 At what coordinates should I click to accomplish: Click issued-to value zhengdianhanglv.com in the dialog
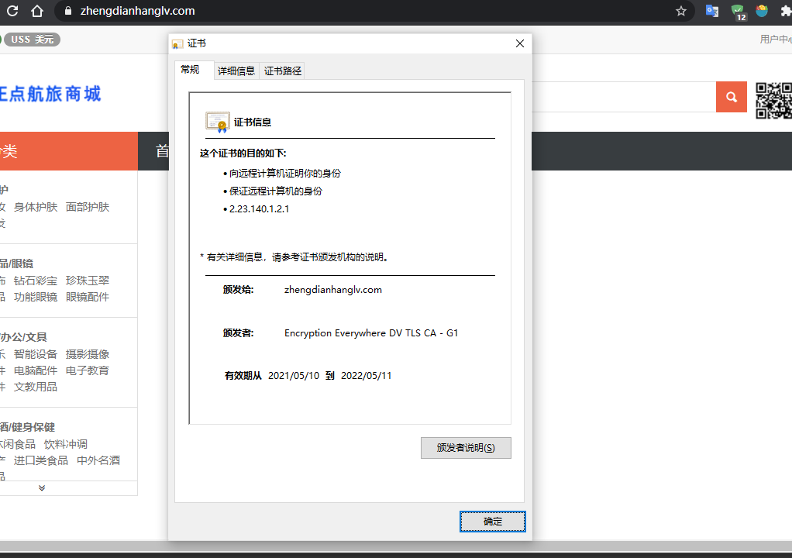pos(333,290)
